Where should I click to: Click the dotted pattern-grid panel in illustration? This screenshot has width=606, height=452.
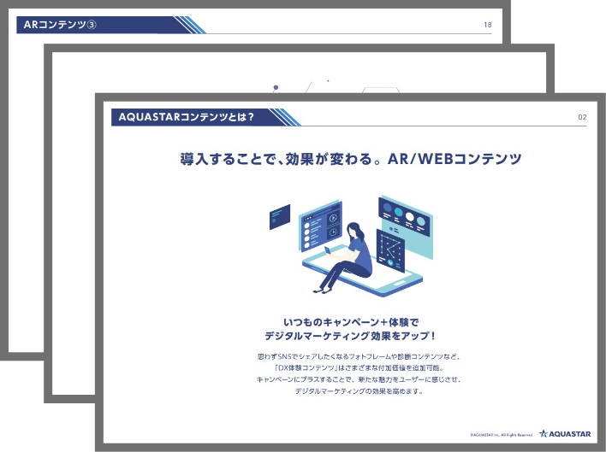(x=390, y=250)
